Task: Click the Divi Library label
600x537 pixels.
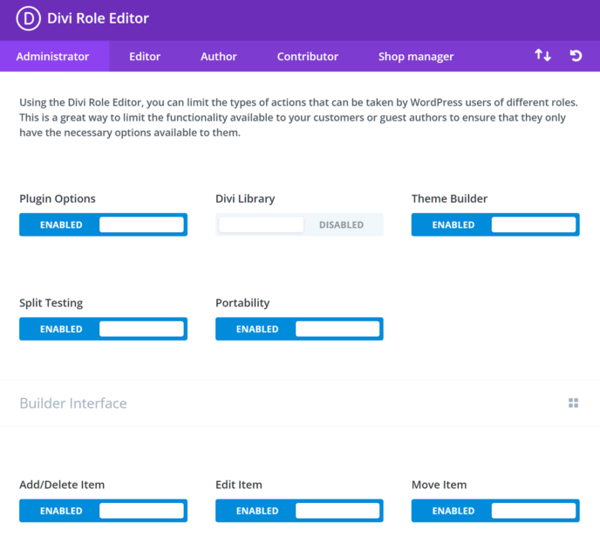Action: click(245, 199)
